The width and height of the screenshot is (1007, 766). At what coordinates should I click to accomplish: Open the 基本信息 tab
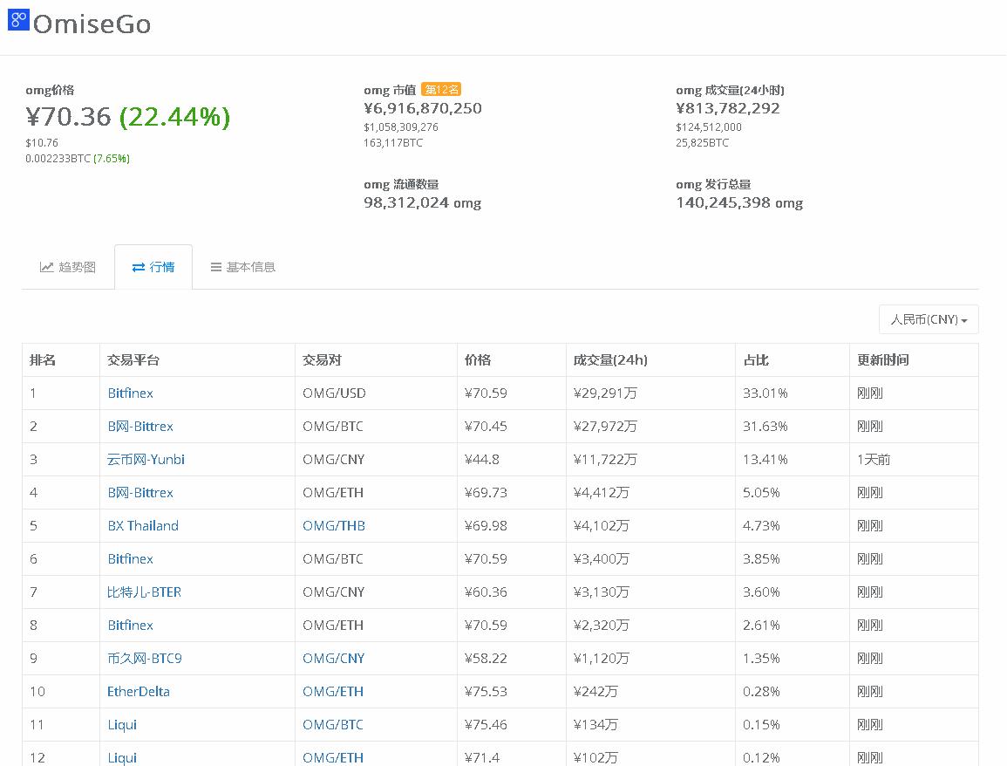coord(250,267)
